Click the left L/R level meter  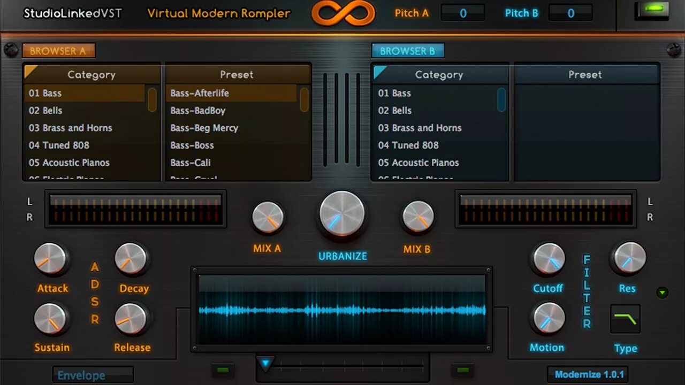tap(135, 209)
